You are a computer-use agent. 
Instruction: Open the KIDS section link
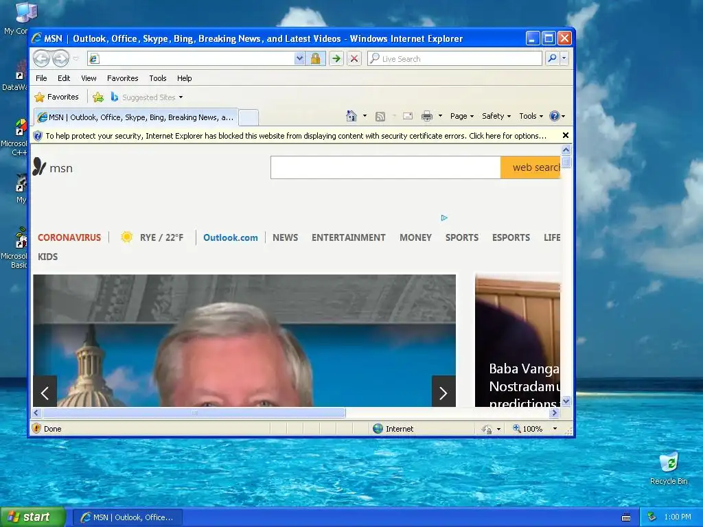pyautogui.click(x=47, y=257)
